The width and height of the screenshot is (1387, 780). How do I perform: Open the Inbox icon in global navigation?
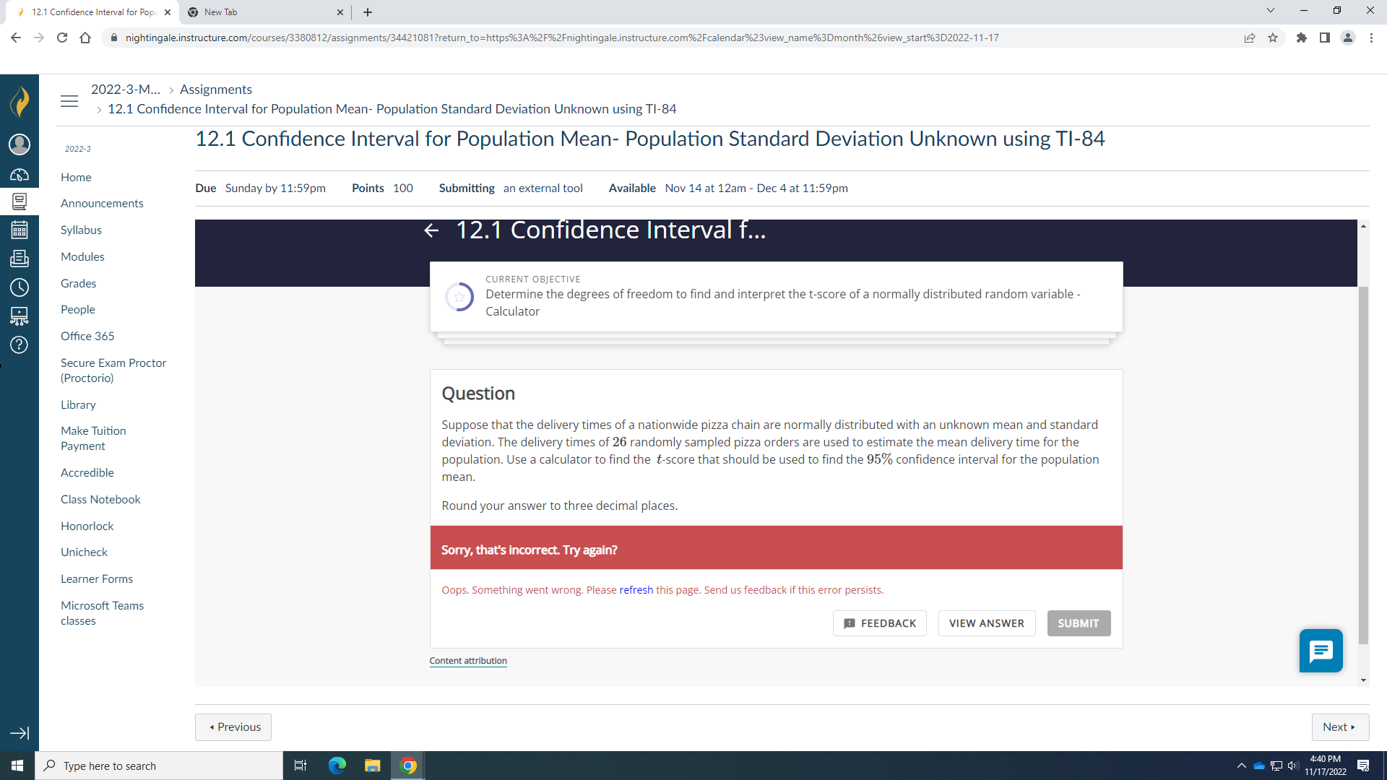point(20,259)
